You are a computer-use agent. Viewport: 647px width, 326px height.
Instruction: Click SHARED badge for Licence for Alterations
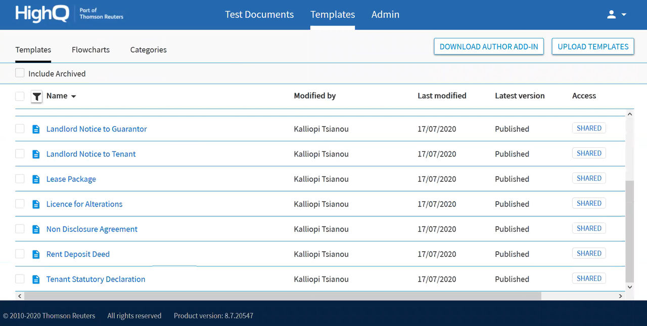(589, 203)
